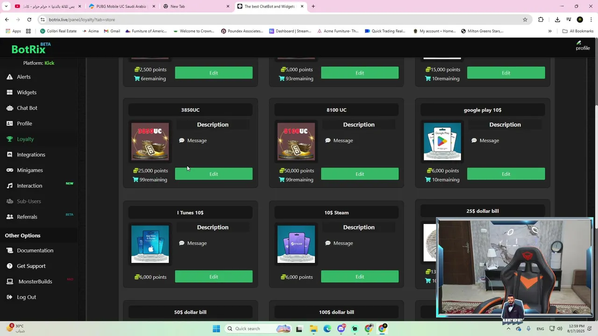Open the MonsterBuilds laptop icon
Image resolution: width=598 pixels, height=336 pixels.
[x=9, y=282]
